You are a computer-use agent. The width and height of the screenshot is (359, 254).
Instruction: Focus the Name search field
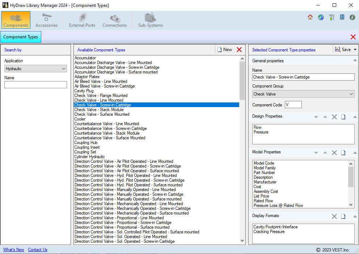(35, 85)
